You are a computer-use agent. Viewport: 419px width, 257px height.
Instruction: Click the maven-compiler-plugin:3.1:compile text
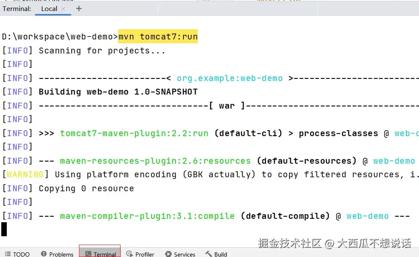pyautogui.click(x=147, y=216)
